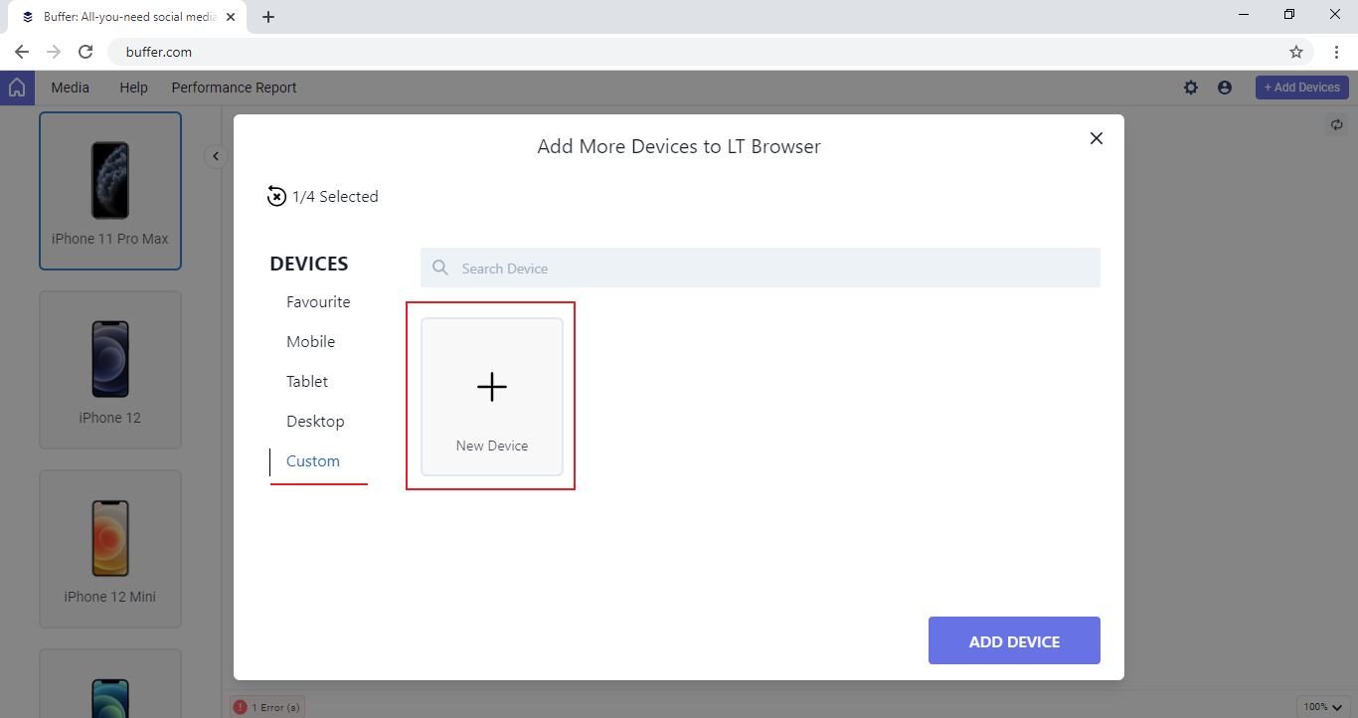Reset selected devices using the 1/4 Selected icon
This screenshot has height=718, width=1358.
tap(276, 197)
